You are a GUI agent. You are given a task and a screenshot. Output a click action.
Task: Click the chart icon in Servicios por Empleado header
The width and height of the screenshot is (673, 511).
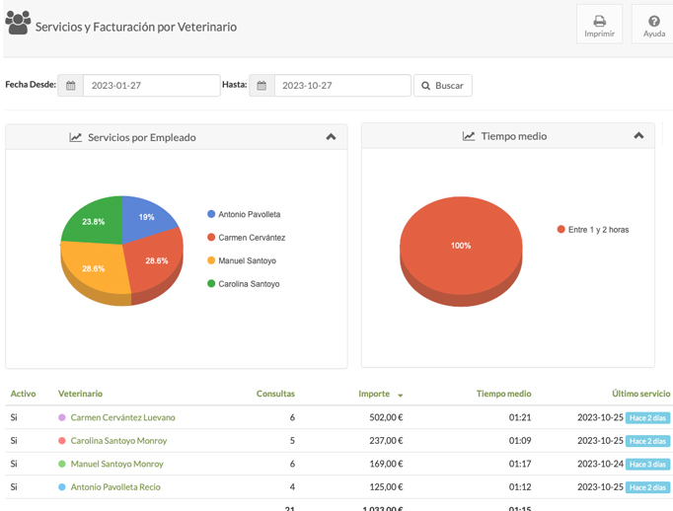(76, 137)
